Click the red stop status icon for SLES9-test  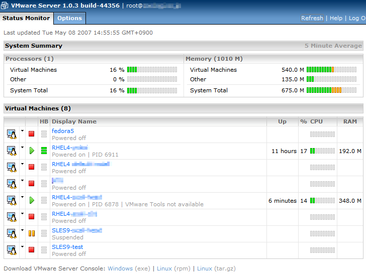pos(32,250)
